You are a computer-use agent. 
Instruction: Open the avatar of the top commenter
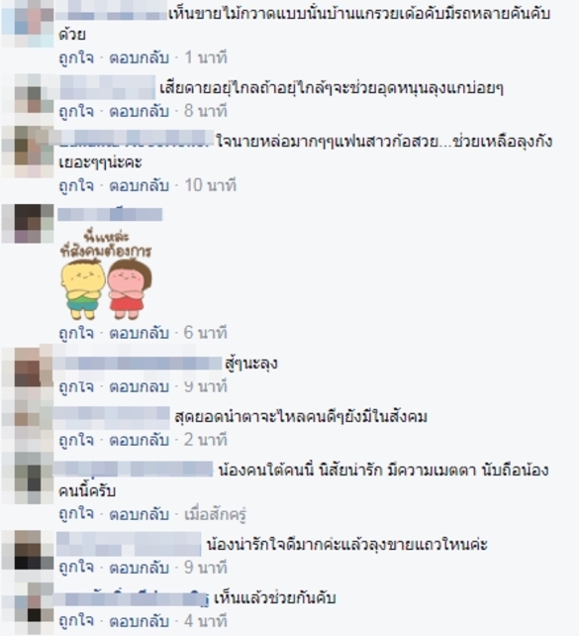pos(28,23)
